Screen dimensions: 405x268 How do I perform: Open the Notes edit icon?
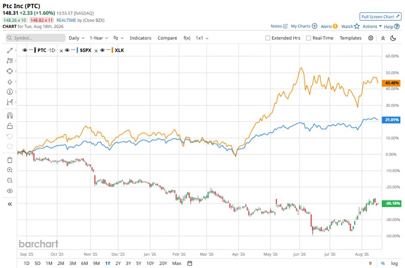click(285, 26)
